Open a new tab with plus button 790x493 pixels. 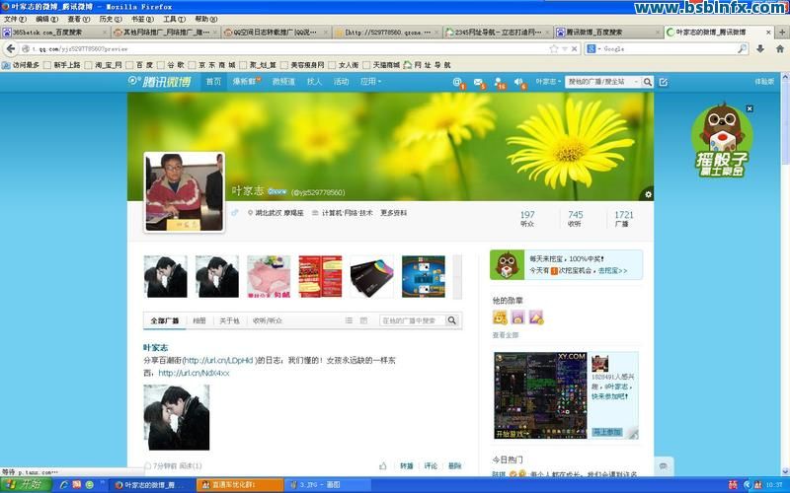(782, 32)
